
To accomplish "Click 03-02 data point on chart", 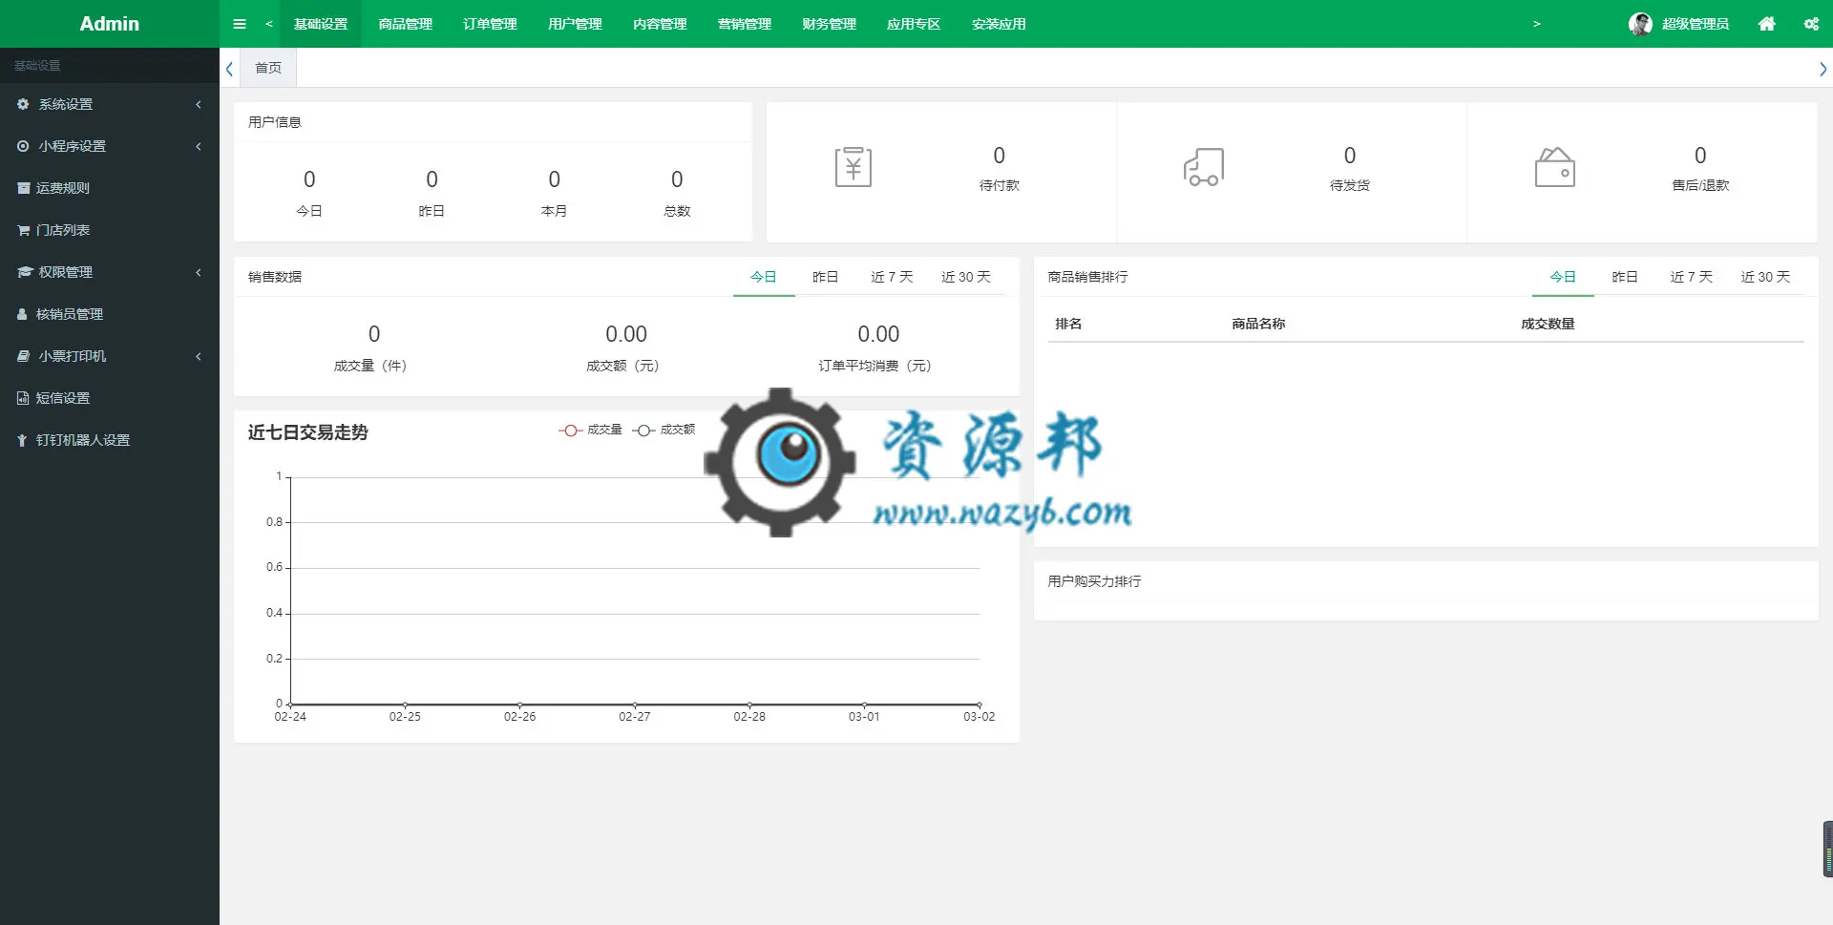I will [979, 704].
